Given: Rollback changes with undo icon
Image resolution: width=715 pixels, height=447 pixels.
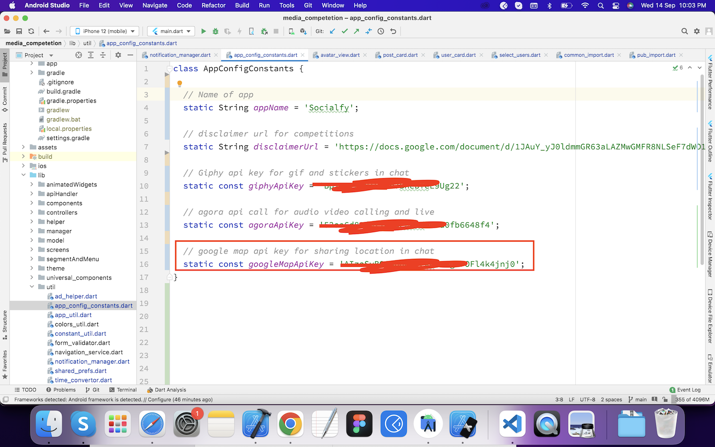Looking at the screenshot, I should [393, 31].
